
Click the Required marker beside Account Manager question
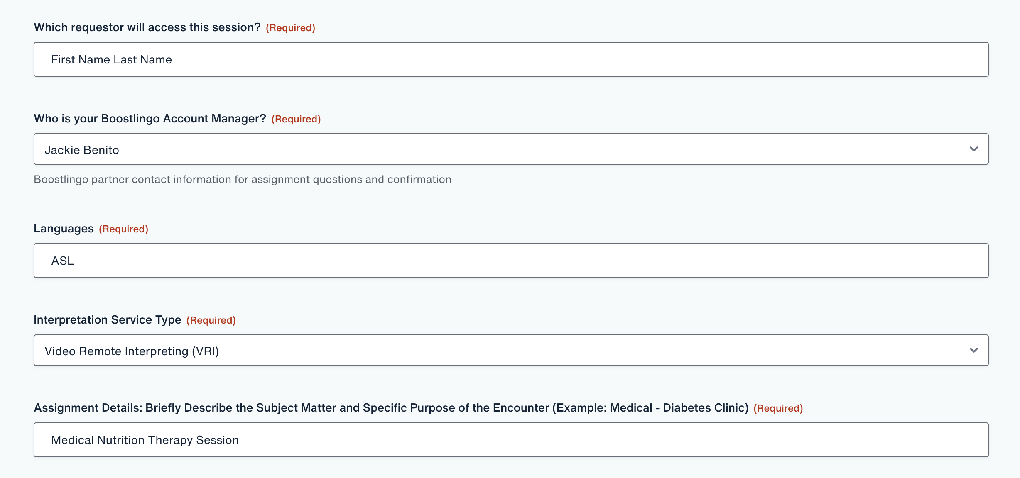296,119
